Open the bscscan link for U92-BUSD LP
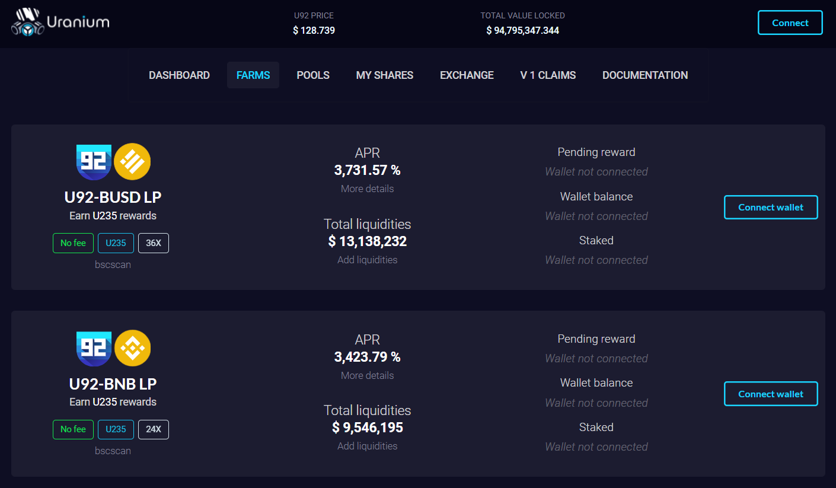The image size is (836, 488). (113, 264)
